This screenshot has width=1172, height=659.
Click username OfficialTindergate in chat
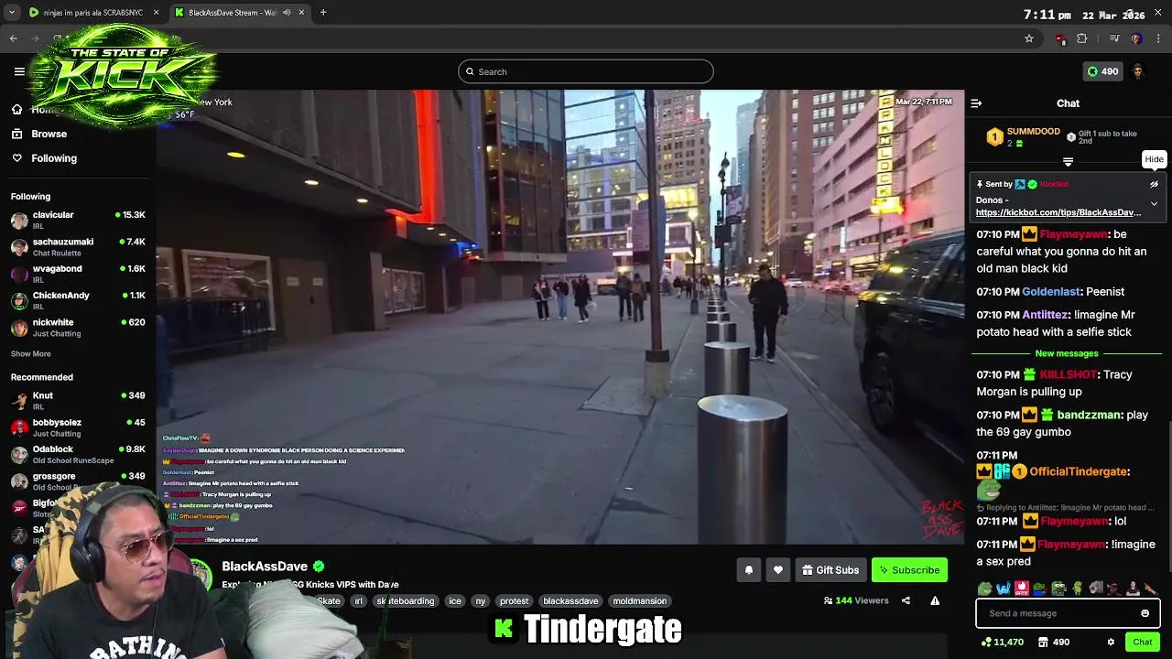[1078, 471]
